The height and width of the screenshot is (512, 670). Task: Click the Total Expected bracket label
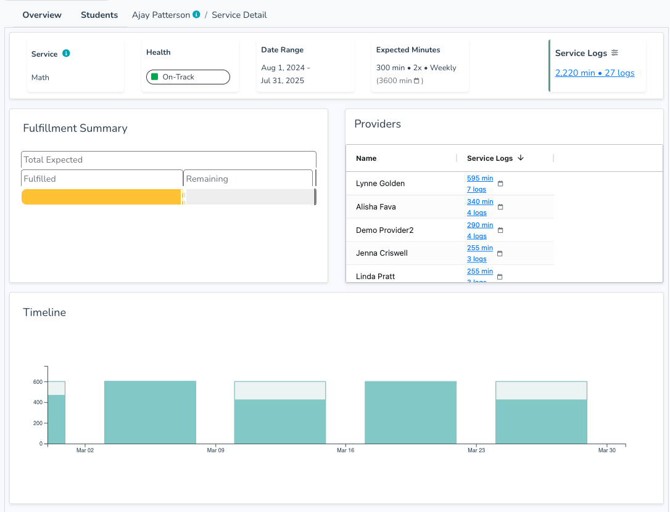point(53,160)
